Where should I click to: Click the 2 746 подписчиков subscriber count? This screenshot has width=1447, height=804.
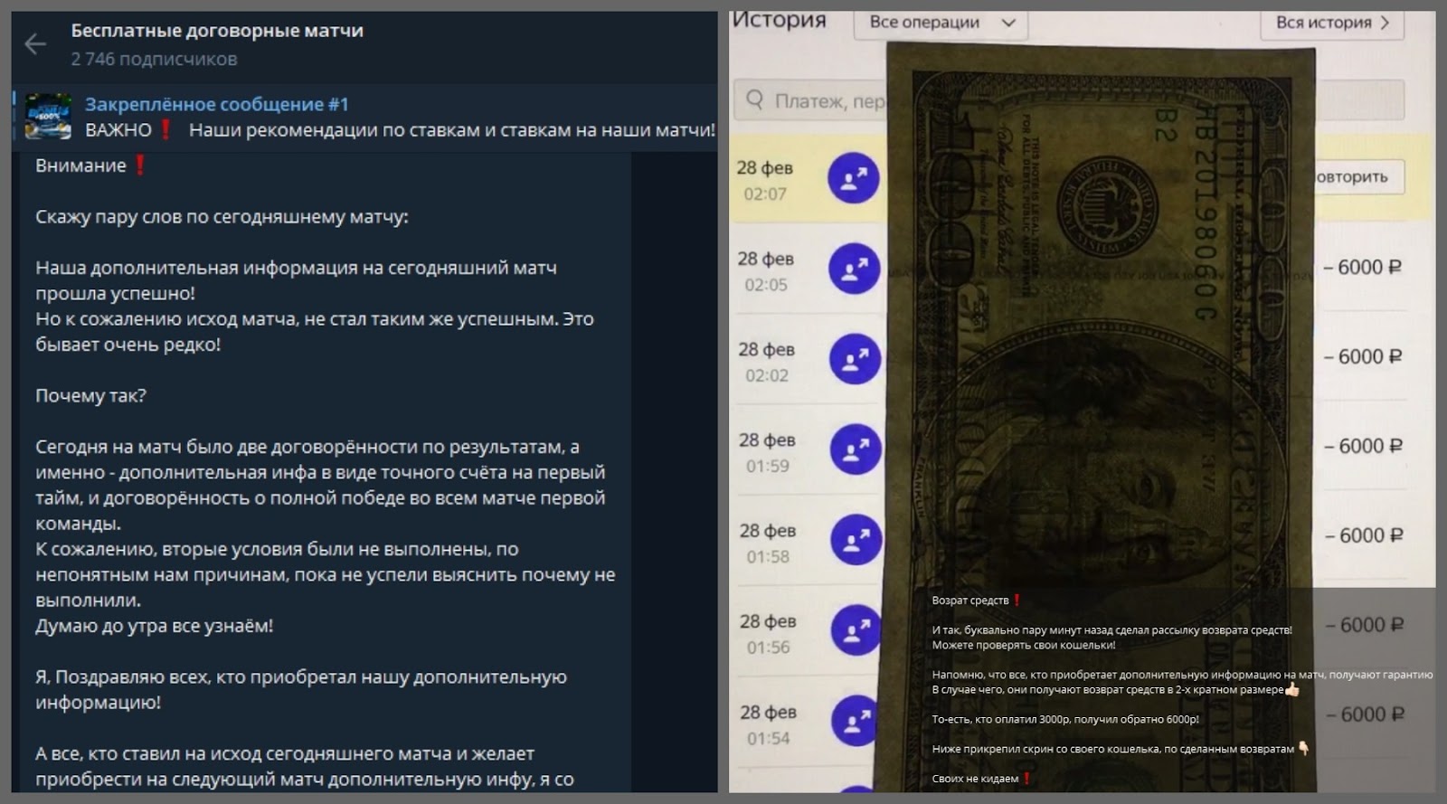[154, 59]
